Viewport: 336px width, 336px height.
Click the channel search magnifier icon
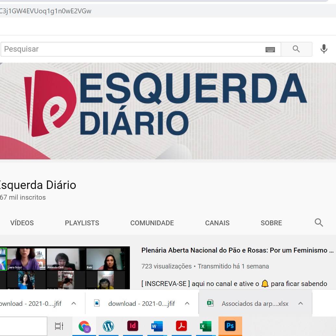click(x=319, y=223)
